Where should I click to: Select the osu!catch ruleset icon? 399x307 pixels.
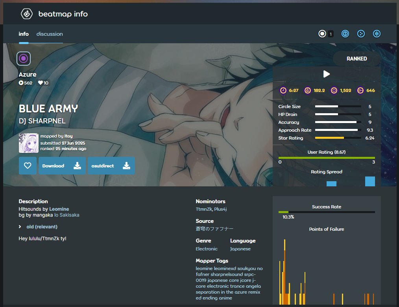(x=361, y=33)
